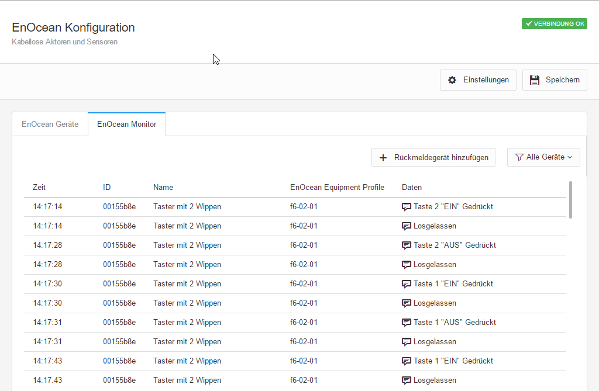Screen dimensions: 599x391
Task: Click the ID column header
Action: [106, 188]
